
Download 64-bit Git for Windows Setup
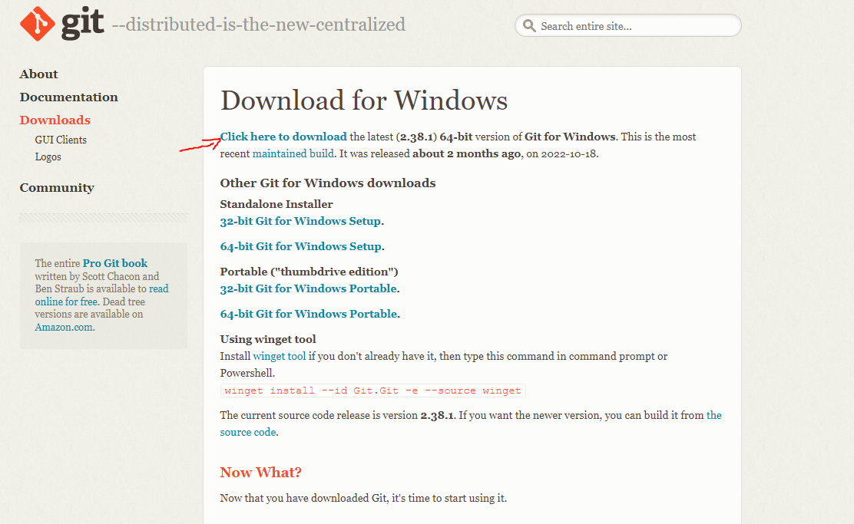[300, 246]
